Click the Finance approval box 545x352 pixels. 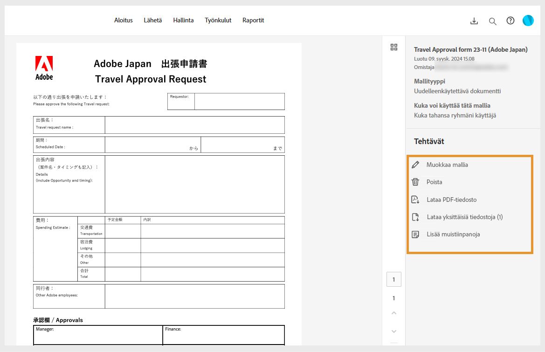(223, 335)
